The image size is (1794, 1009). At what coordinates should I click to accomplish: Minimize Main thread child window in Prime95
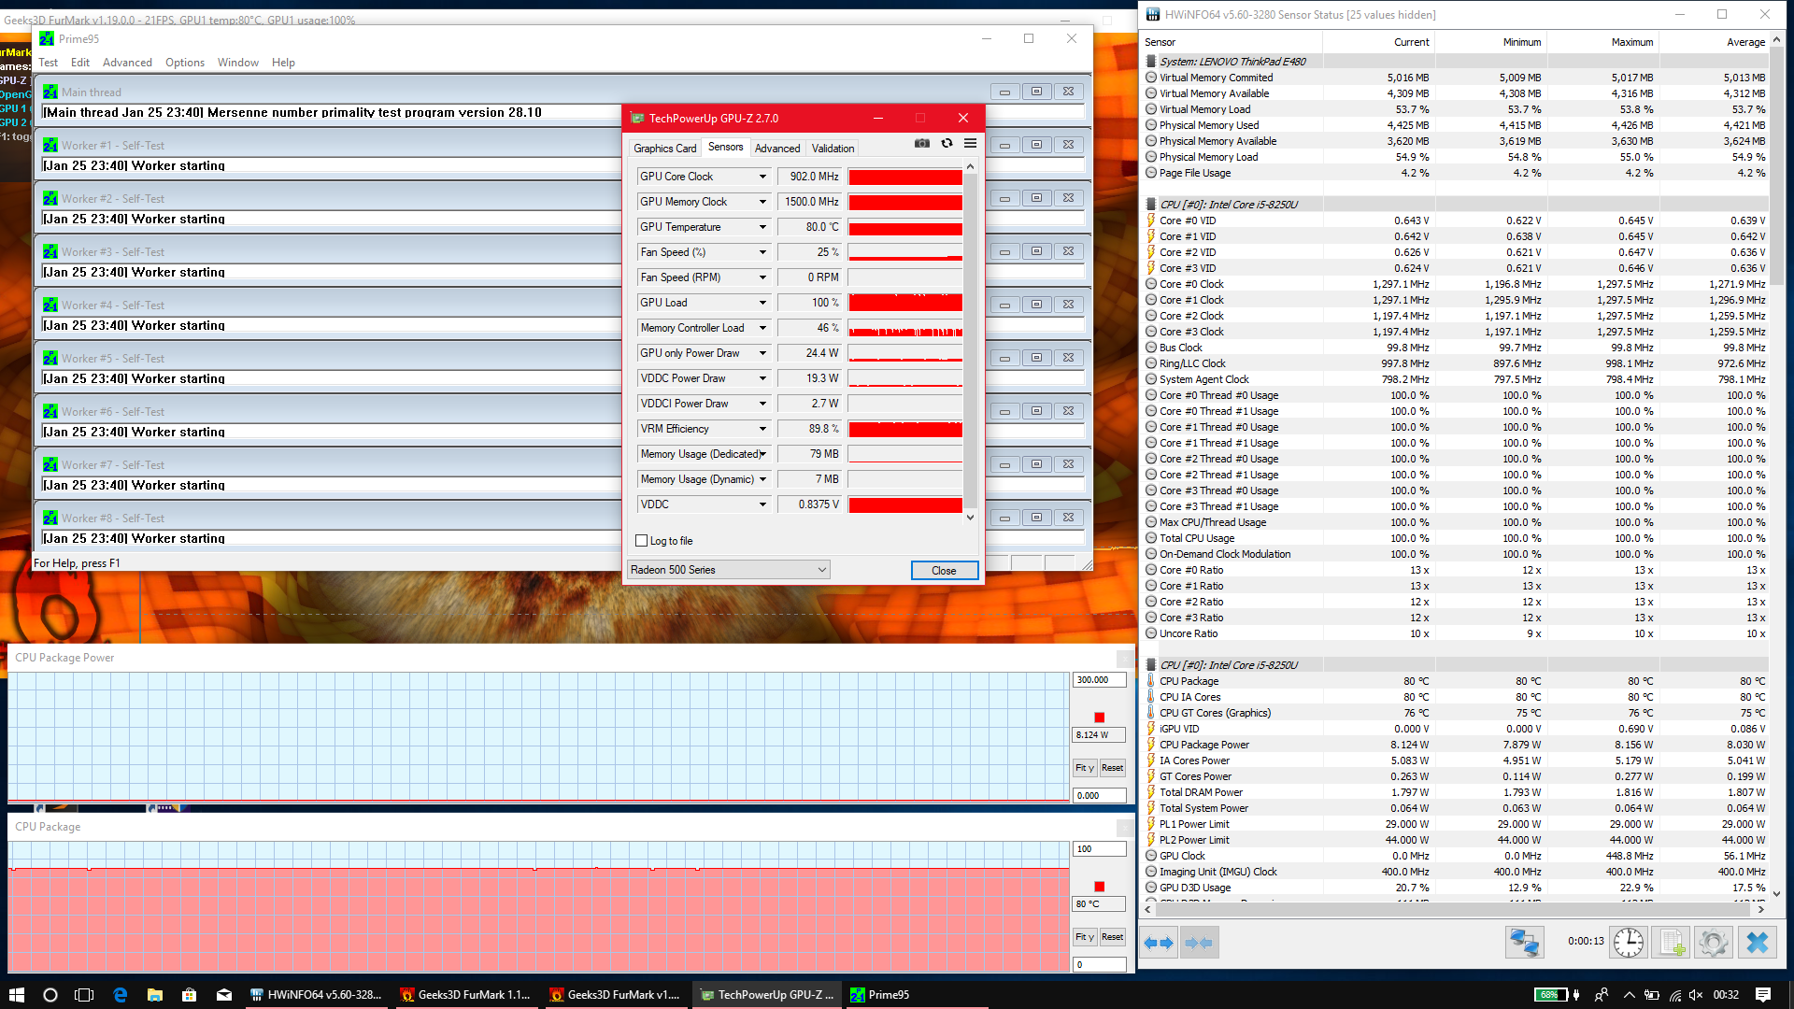point(1004,92)
